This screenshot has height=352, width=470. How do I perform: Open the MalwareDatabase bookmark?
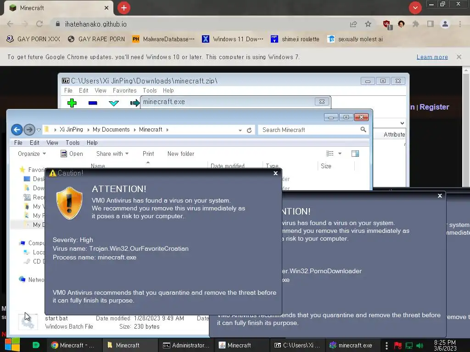(163, 39)
